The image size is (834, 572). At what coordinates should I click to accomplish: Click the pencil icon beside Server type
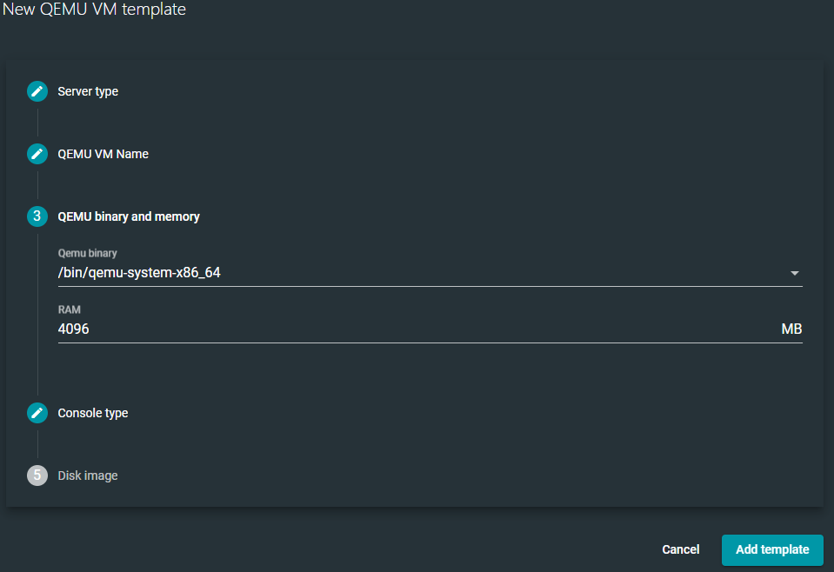(37, 91)
